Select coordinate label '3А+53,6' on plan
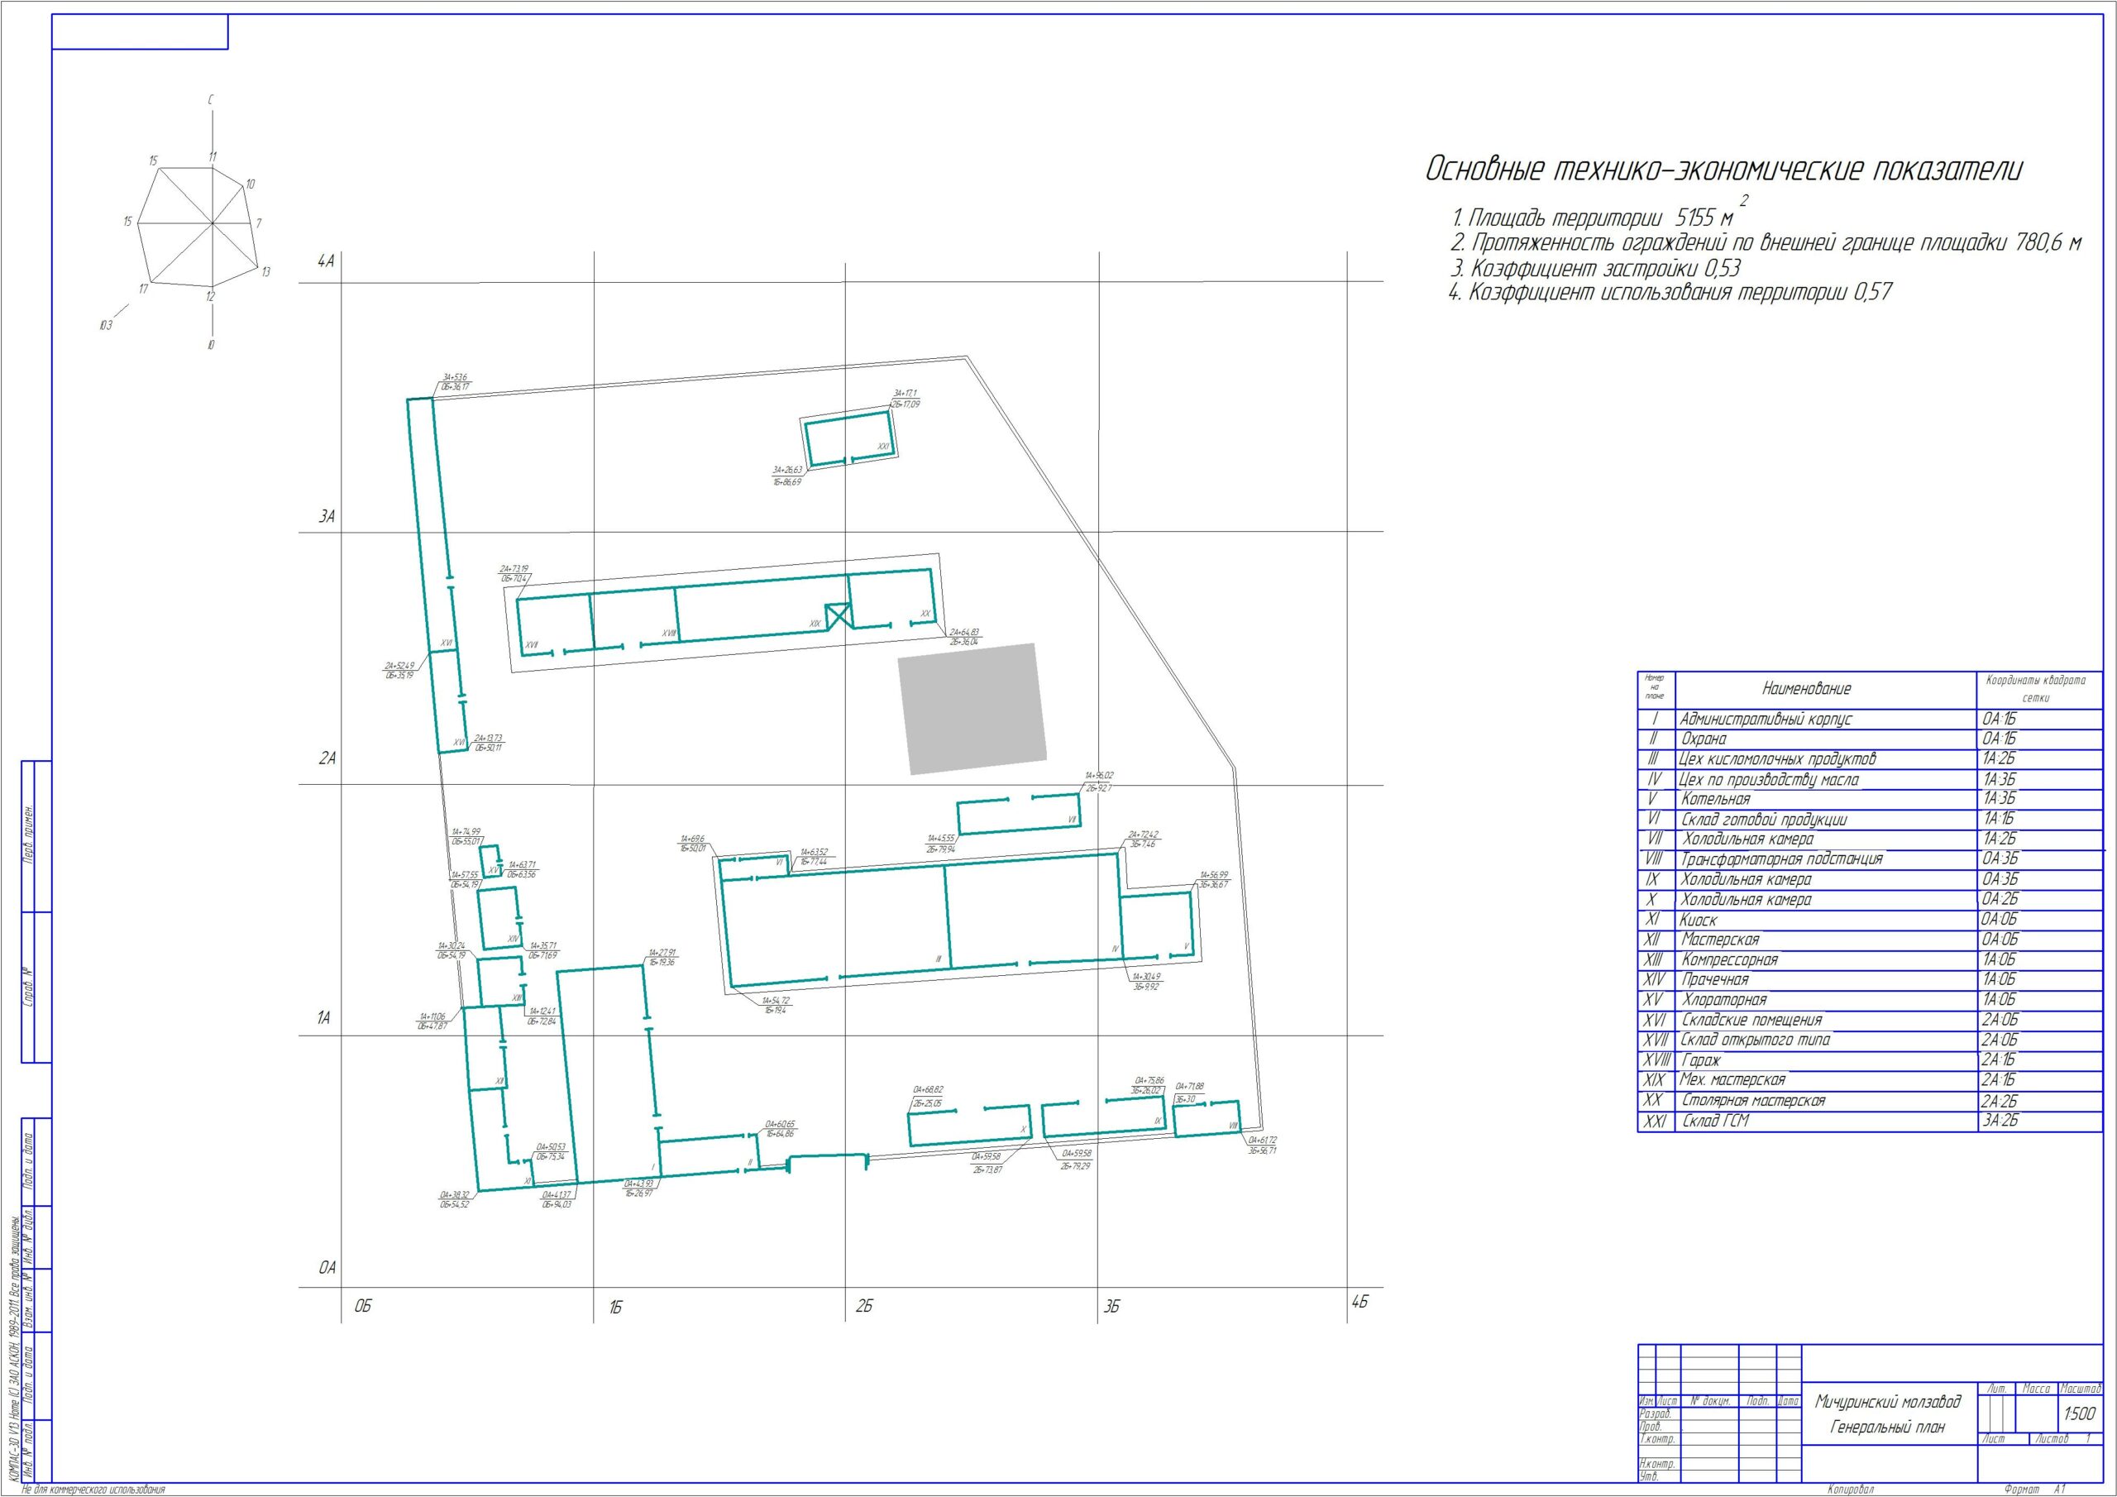This screenshot has width=2117, height=1497. [x=455, y=377]
